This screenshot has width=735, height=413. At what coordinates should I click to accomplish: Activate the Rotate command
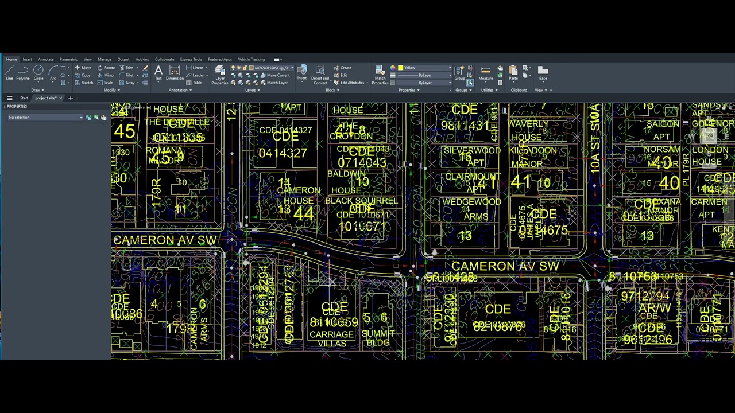[106, 68]
